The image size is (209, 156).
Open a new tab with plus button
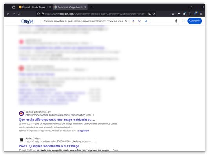(91, 7)
